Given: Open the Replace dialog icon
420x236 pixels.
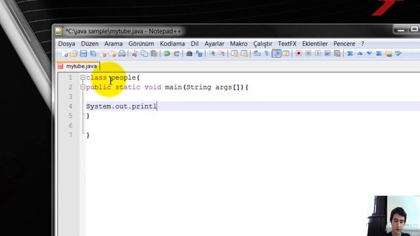Looking at the screenshot, I should [x=199, y=54].
